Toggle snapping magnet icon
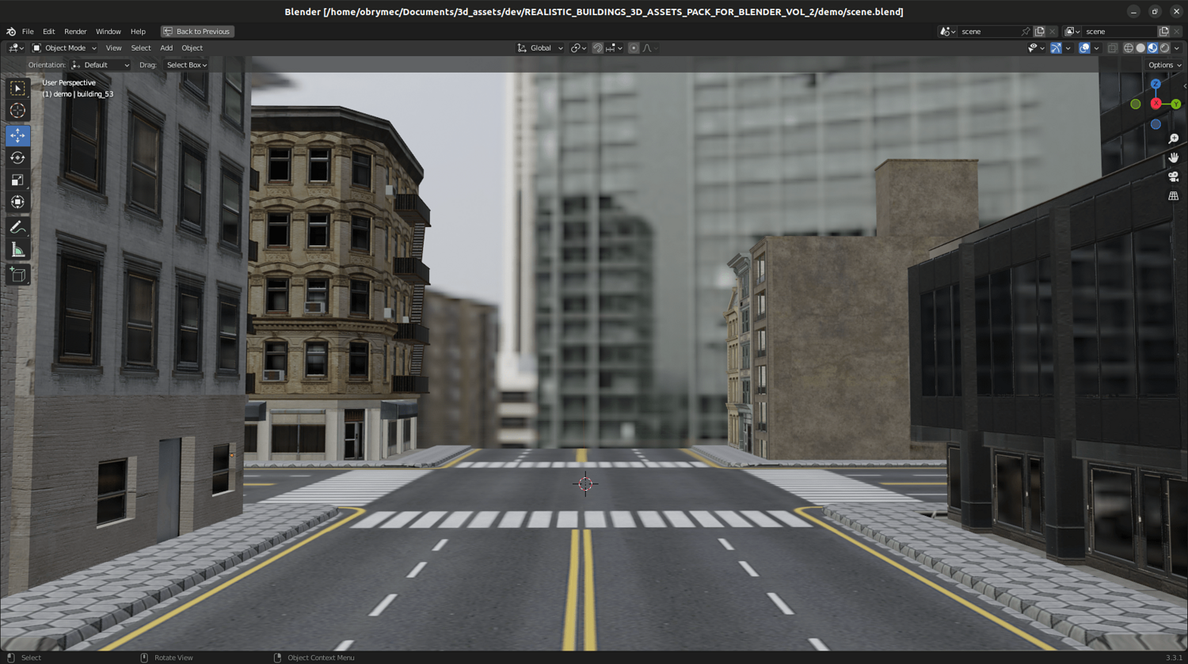The height and width of the screenshot is (664, 1188). pyautogui.click(x=597, y=48)
